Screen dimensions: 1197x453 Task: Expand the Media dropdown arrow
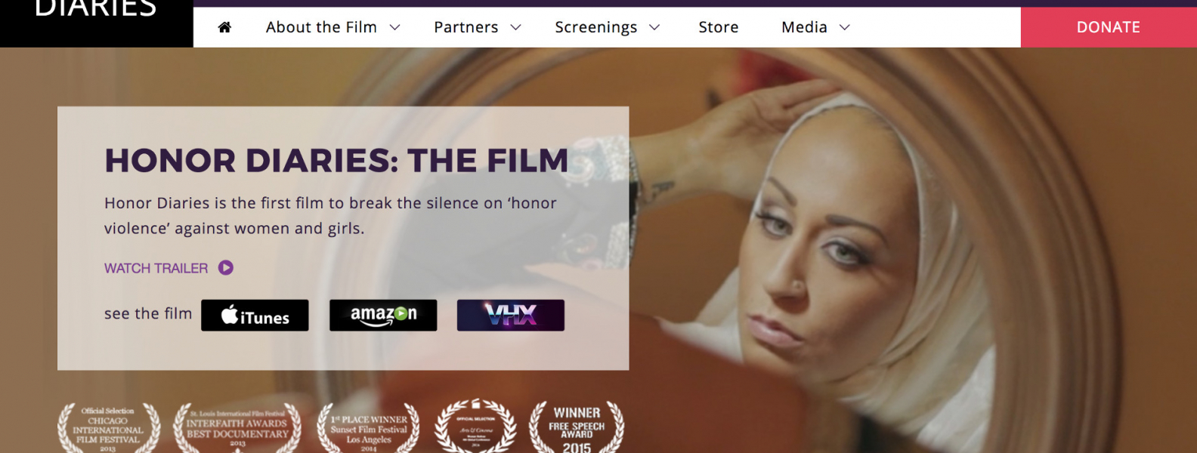pyautogui.click(x=845, y=28)
